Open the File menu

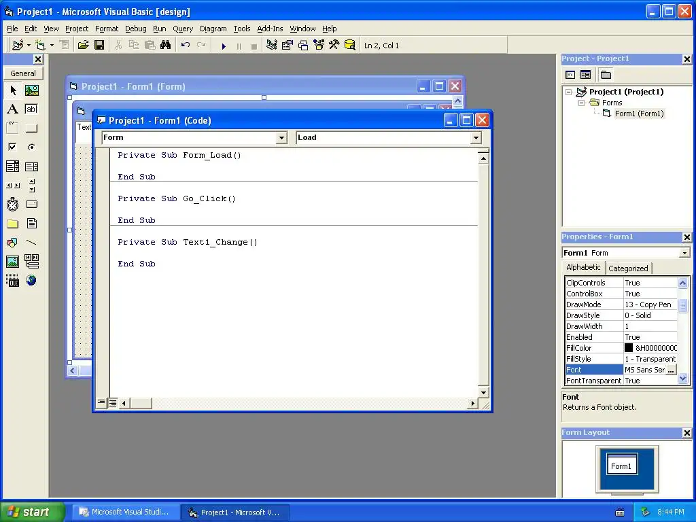coord(12,29)
